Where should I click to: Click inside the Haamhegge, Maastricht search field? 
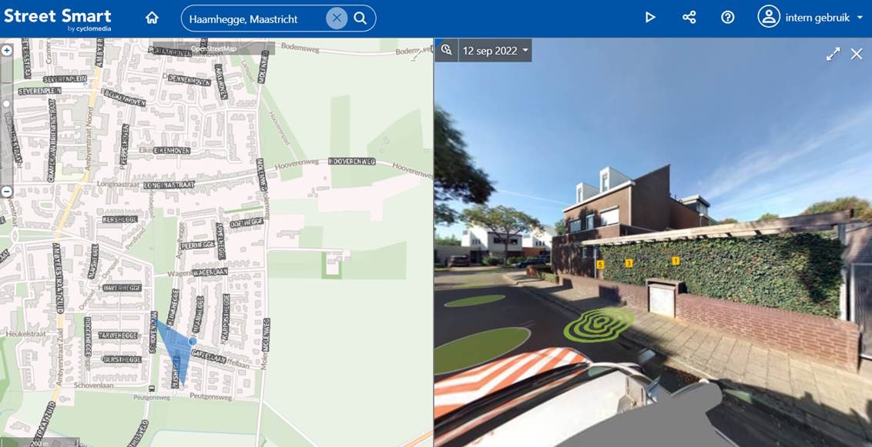254,18
